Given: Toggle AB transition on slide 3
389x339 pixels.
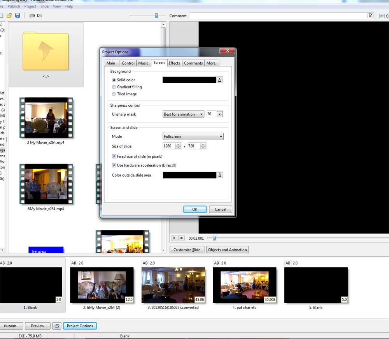Looking at the screenshot, I should tap(145, 263).
